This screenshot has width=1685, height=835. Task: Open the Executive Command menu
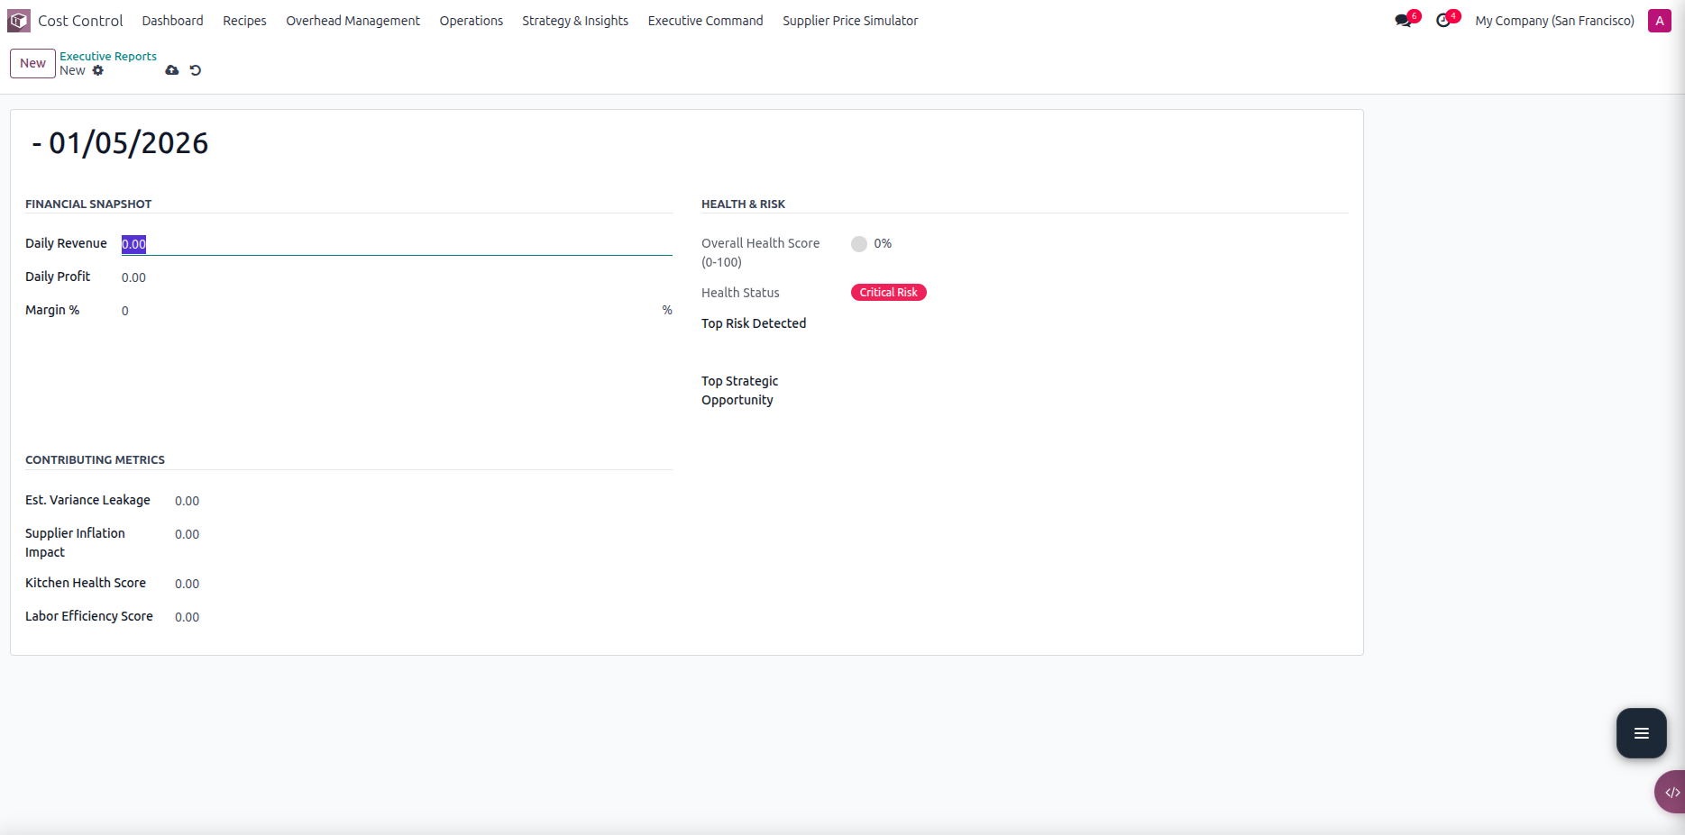(x=705, y=21)
